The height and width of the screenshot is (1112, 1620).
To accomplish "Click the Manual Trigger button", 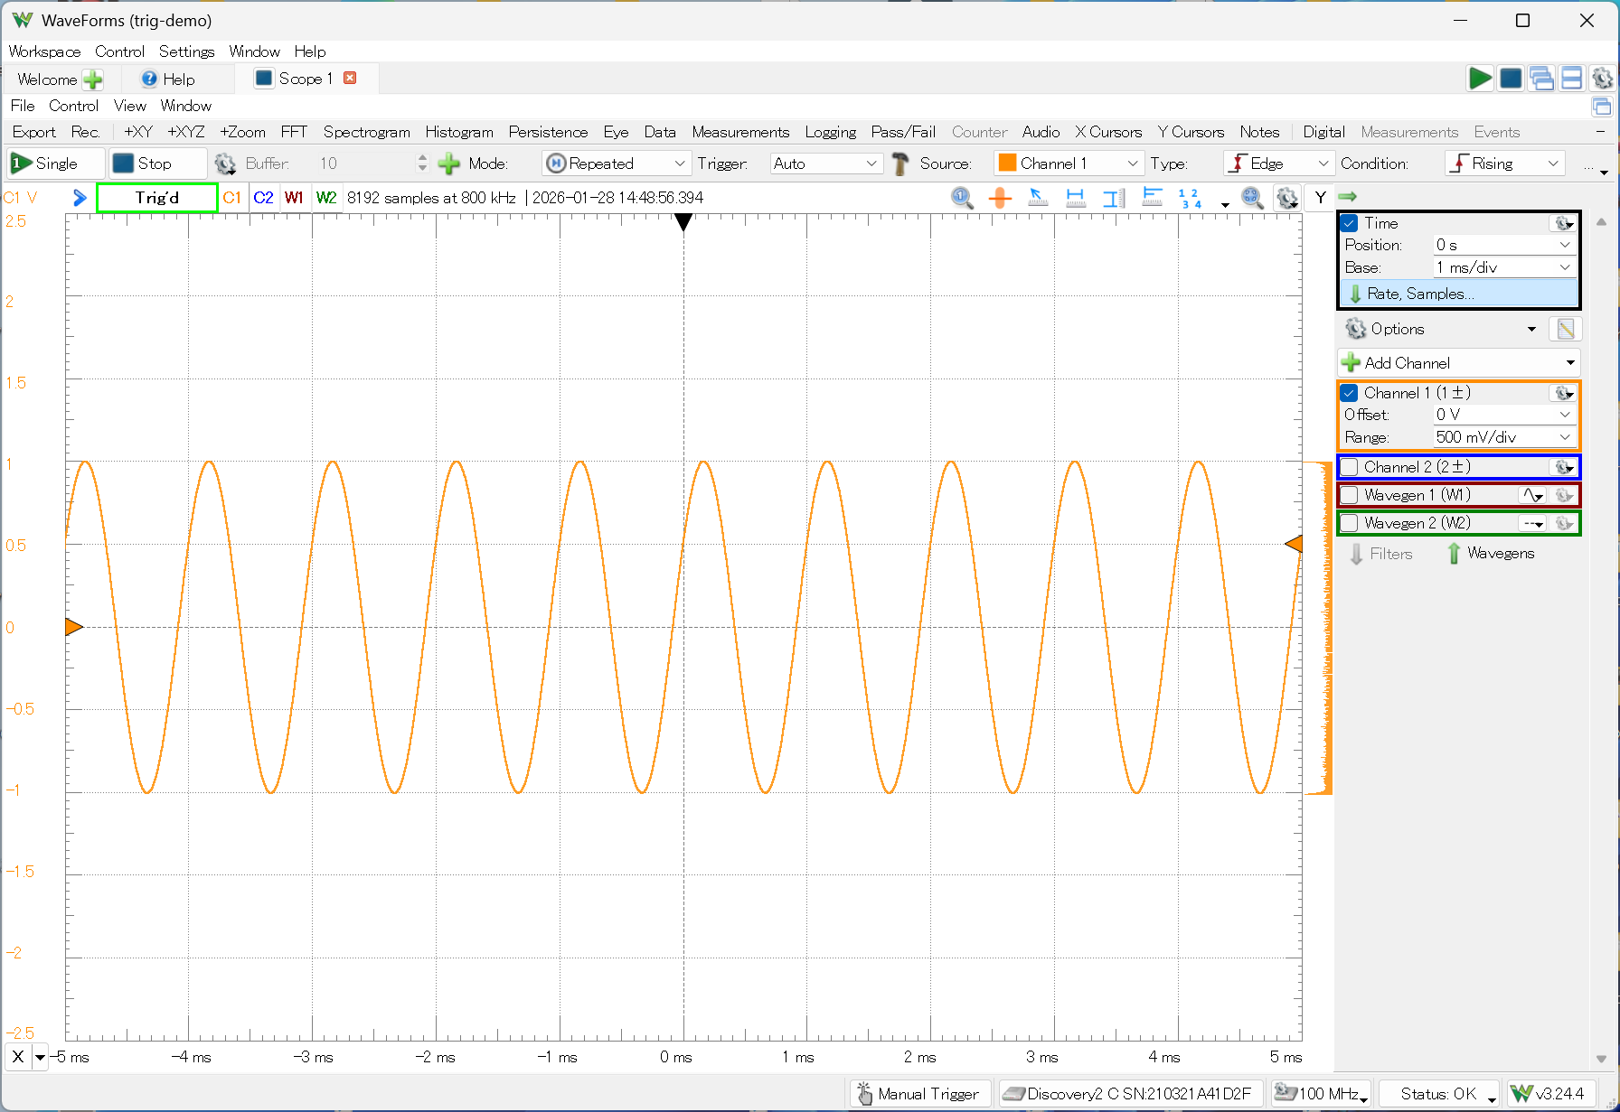I will pos(918,1094).
